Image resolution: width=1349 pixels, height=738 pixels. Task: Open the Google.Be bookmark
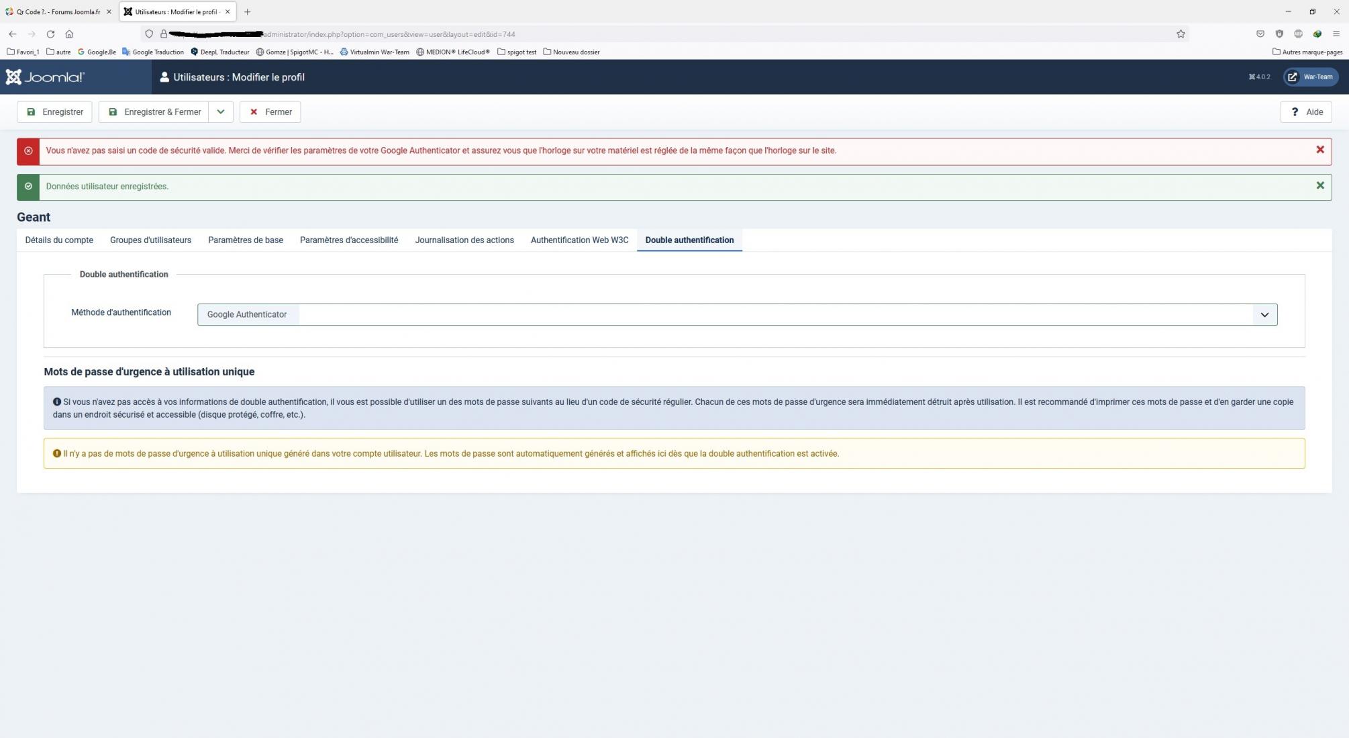click(x=97, y=52)
